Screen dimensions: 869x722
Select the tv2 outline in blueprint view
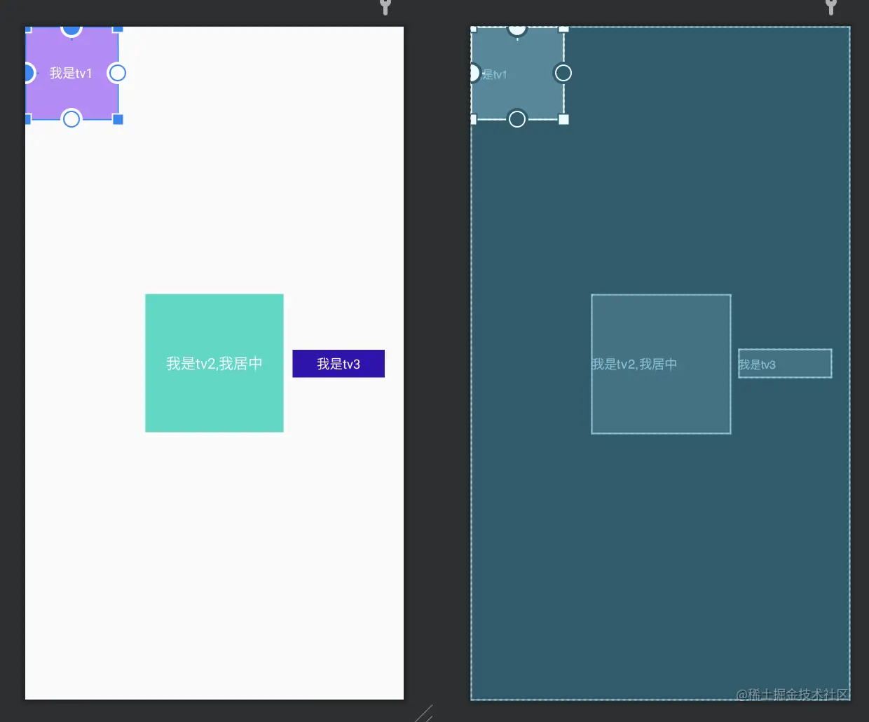pyautogui.click(x=661, y=363)
